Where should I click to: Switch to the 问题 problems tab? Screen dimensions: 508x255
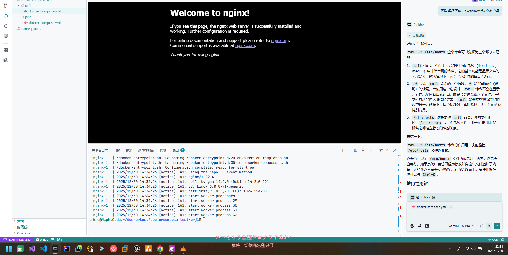(117, 150)
